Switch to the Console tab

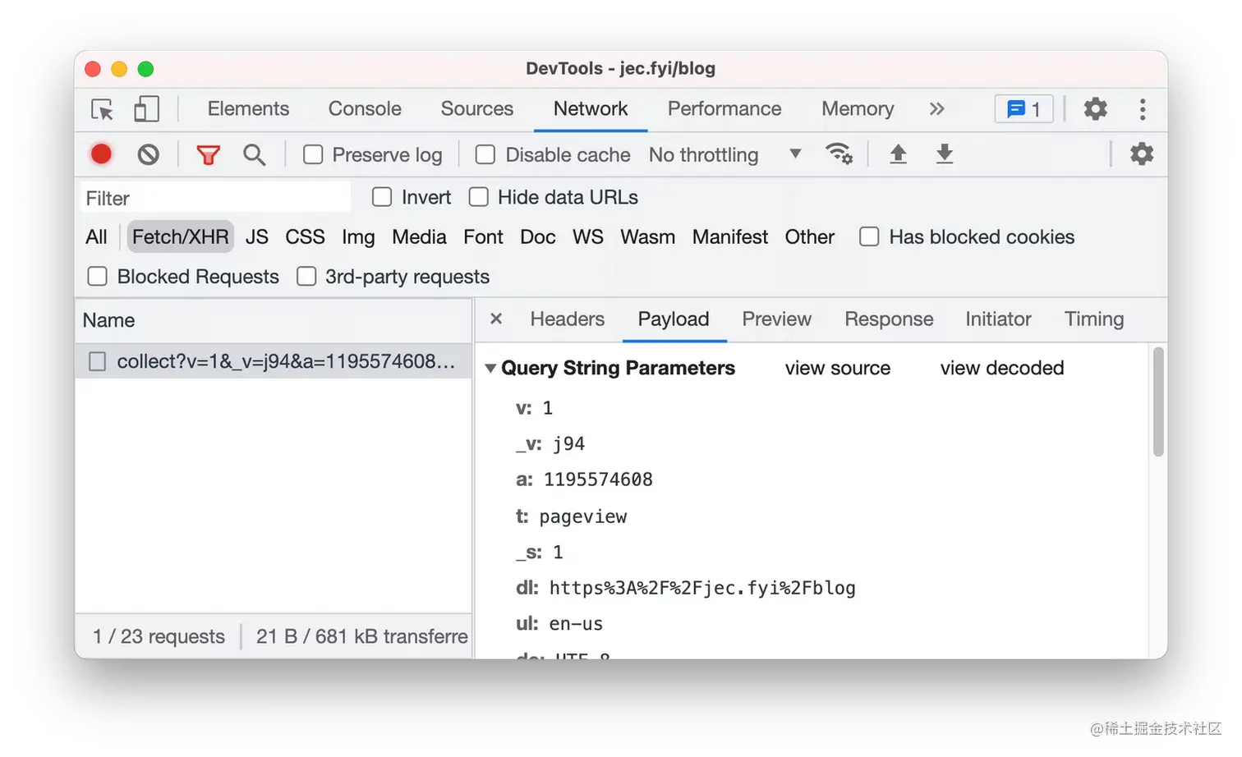365,108
